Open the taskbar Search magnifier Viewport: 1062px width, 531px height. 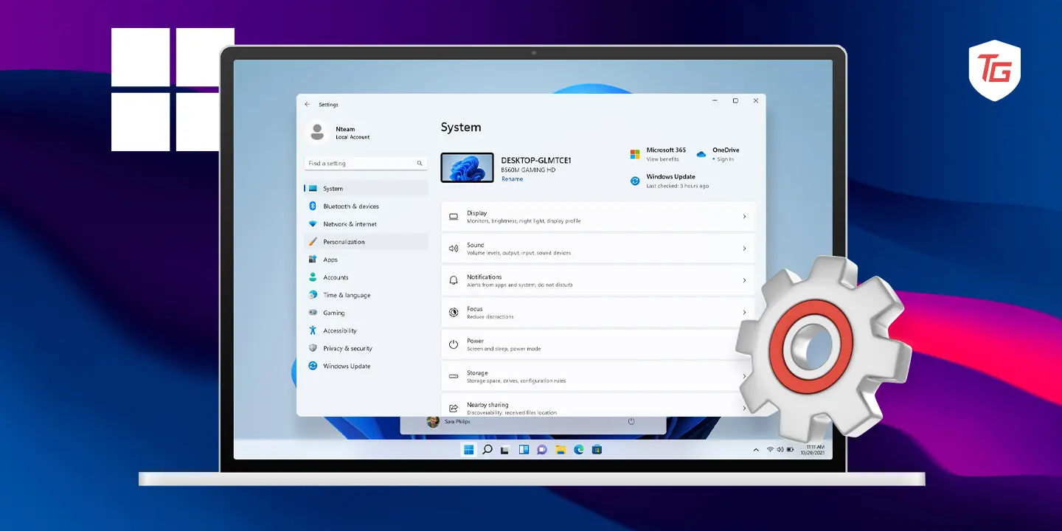click(x=487, y=449)
